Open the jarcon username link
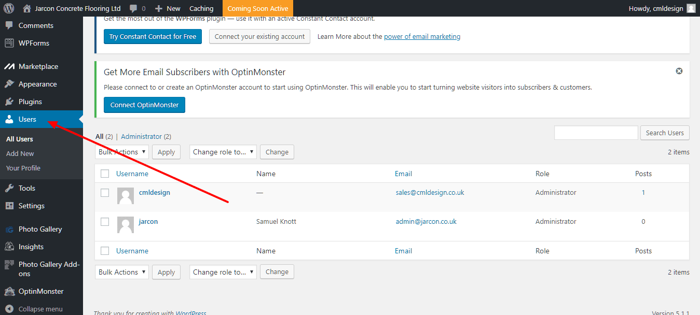The image size is (700, 315). pyautogui.click(x=148, y=221)
